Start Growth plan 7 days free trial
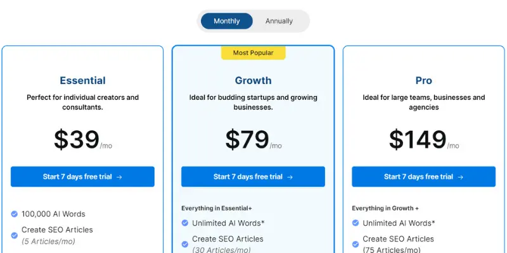The height and width of the screenshot is (253, 507). pos(253,176)
